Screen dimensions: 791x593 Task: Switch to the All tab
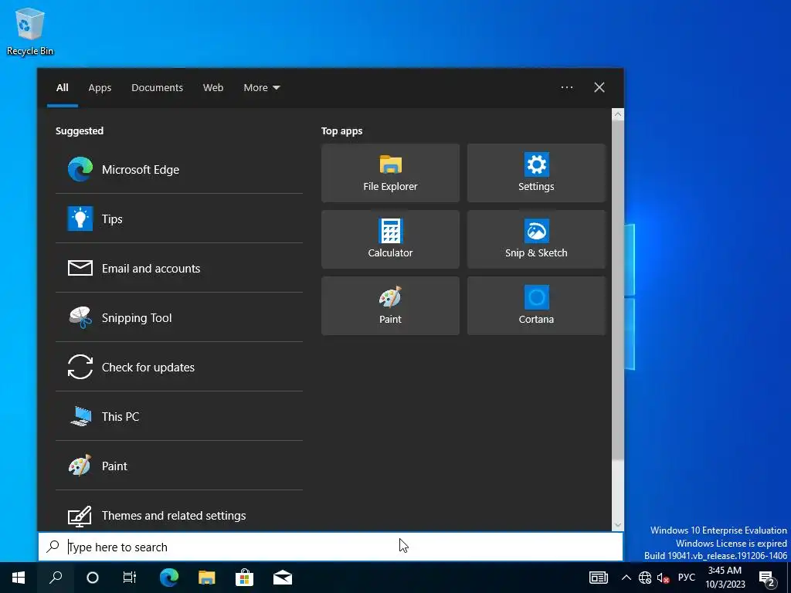point(62,88)
